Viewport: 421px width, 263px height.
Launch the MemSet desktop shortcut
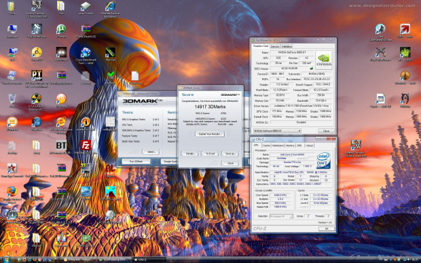(x=111, y=52)
